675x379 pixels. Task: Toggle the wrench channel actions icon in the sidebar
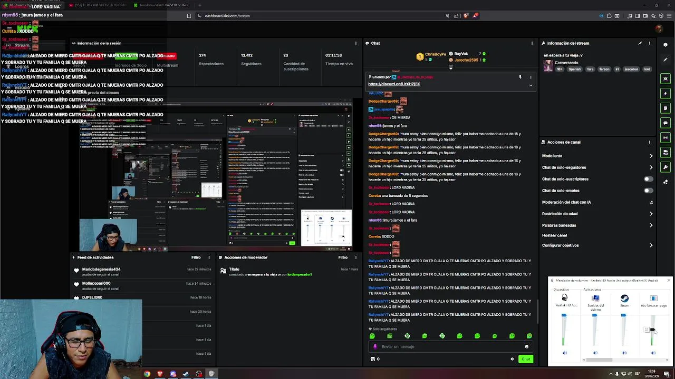coord(666,167)
